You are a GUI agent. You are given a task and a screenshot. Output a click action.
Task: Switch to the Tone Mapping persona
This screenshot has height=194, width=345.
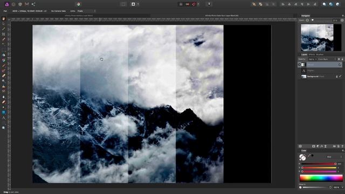pyautogui.click(x=27, y=4)
